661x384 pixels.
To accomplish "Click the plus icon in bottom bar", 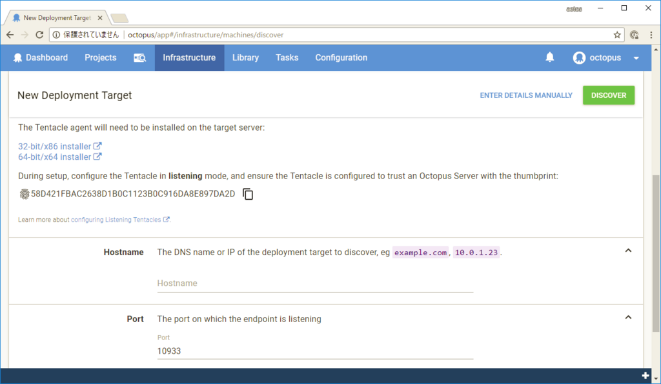I will point(646,375).
